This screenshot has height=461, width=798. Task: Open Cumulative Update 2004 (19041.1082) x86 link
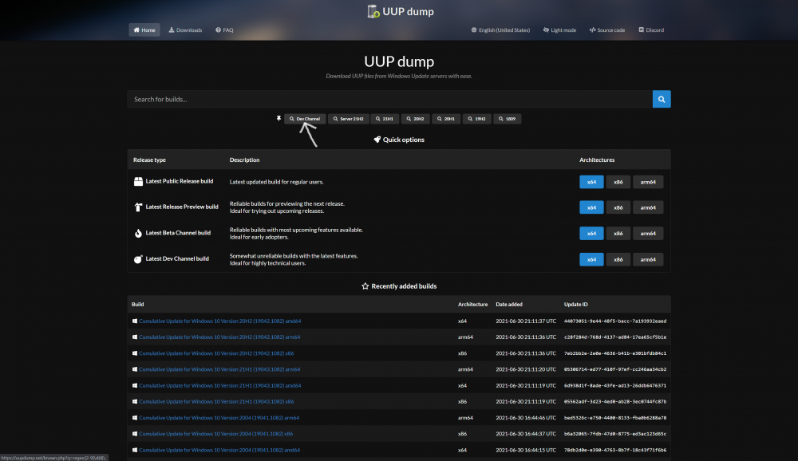click(x=215, y=434)
